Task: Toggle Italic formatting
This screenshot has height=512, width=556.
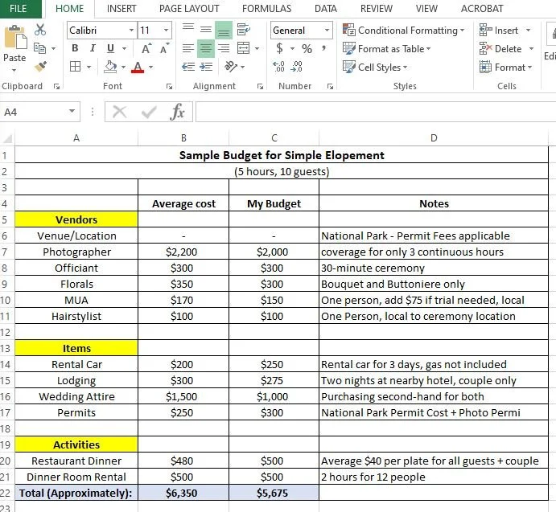Action: pos(93,48)
